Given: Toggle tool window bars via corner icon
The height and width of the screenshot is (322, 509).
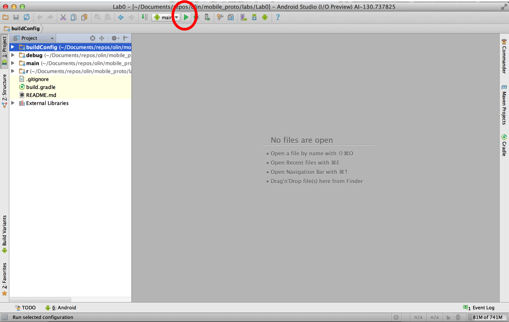Looking at the screenshot, I should click(x=5, y=318).
